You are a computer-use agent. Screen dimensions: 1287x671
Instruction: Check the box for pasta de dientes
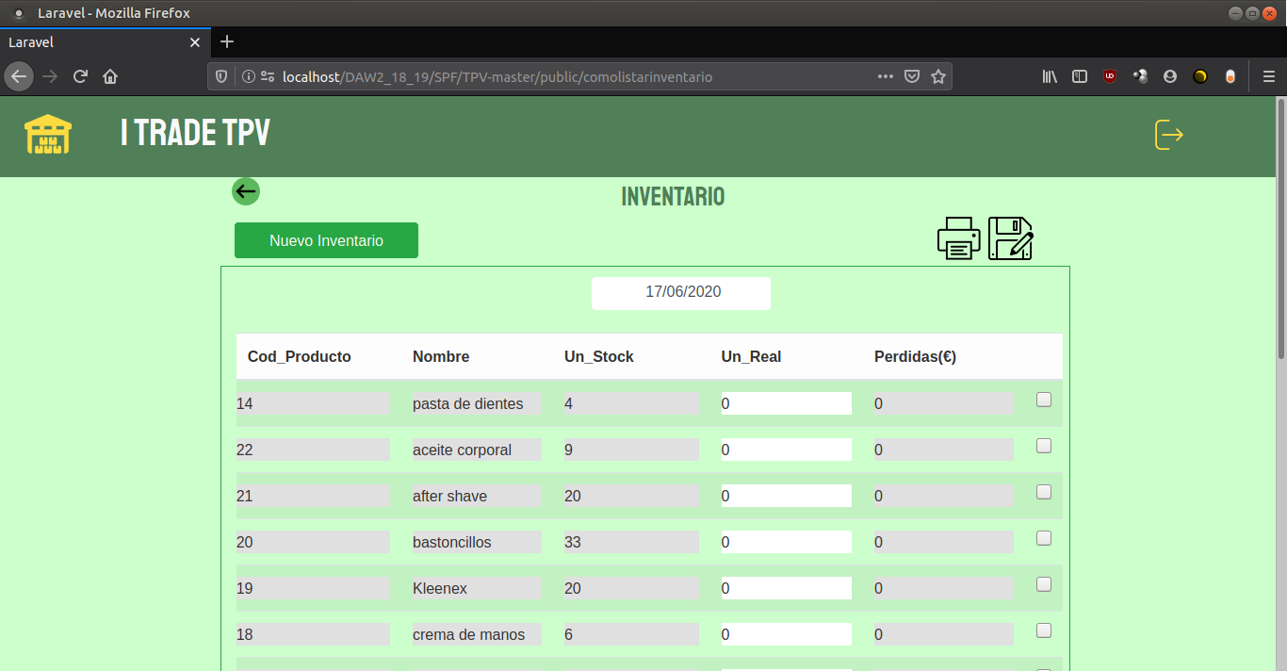coord(1044,400)
